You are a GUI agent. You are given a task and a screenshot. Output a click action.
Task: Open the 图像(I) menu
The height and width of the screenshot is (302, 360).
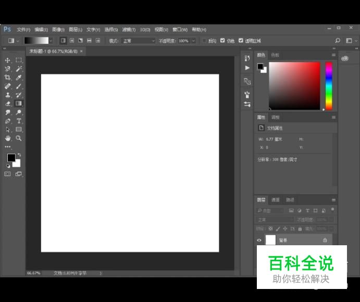58,30
